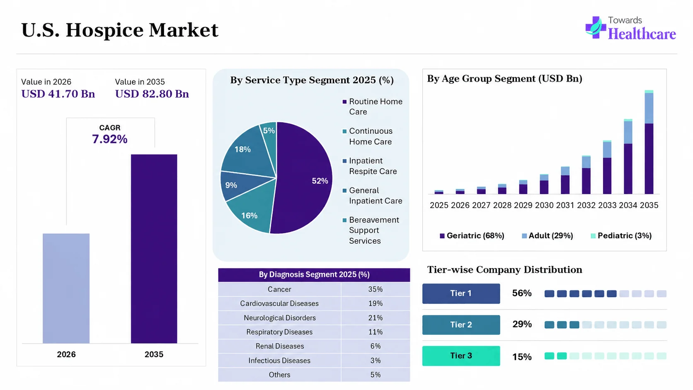Viewport: 693px width, 390px height.
Task: Click the By Service Type Segment heading
Action: point(312,80)
